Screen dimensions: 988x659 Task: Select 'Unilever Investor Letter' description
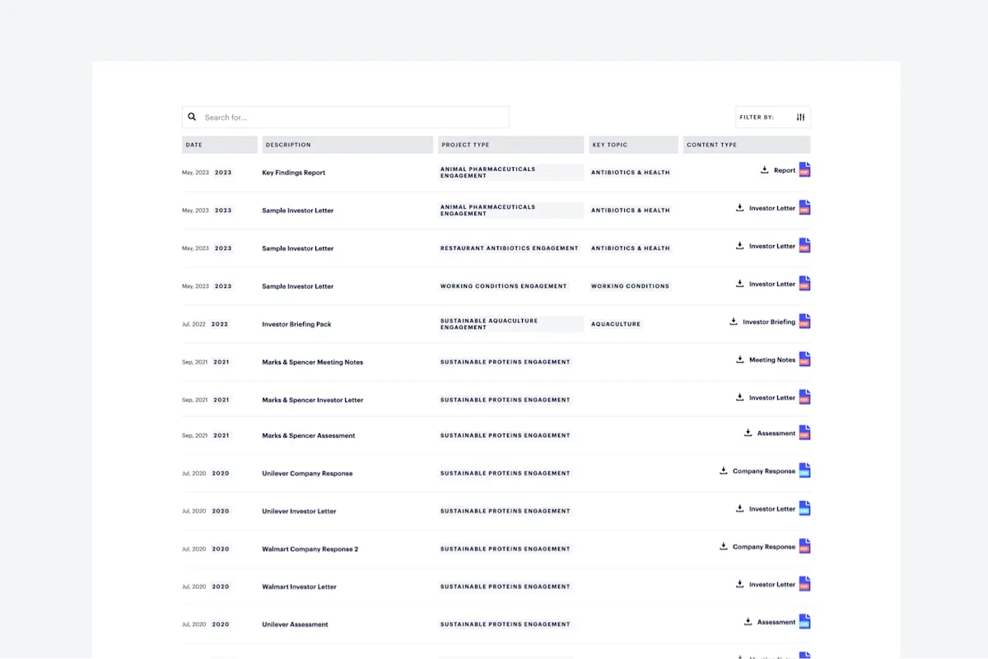point(299,511)
